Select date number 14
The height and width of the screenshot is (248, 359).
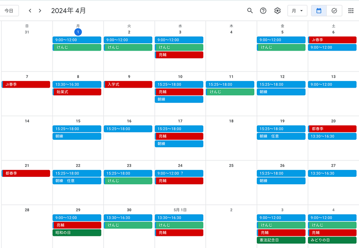click(x=27, y=121)
